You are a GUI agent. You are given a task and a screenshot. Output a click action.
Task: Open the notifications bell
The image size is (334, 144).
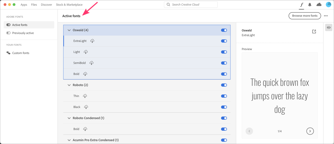click(x=310, y=5)
